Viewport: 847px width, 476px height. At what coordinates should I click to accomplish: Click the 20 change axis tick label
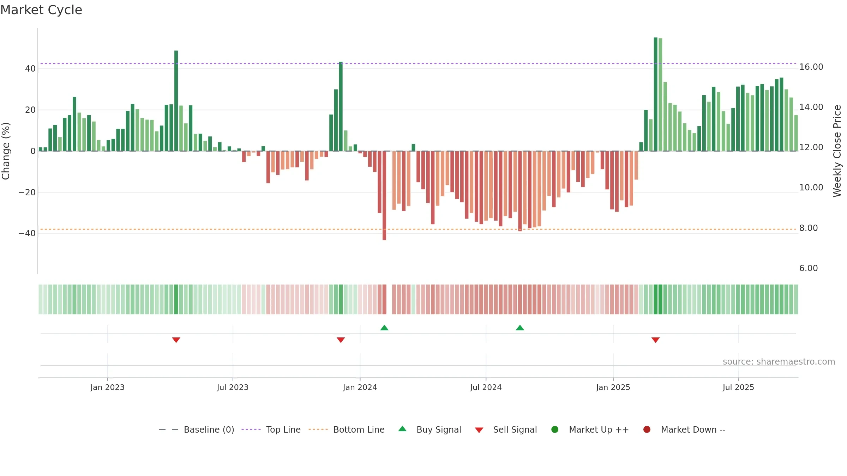click(30, 110)
